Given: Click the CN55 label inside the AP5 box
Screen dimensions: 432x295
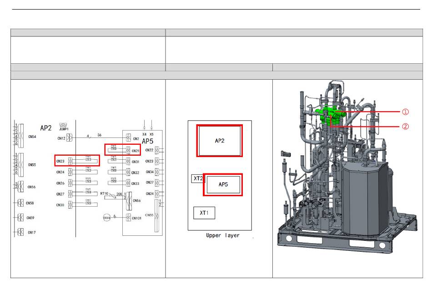Looking at the screenshot, I should (149, 215).
